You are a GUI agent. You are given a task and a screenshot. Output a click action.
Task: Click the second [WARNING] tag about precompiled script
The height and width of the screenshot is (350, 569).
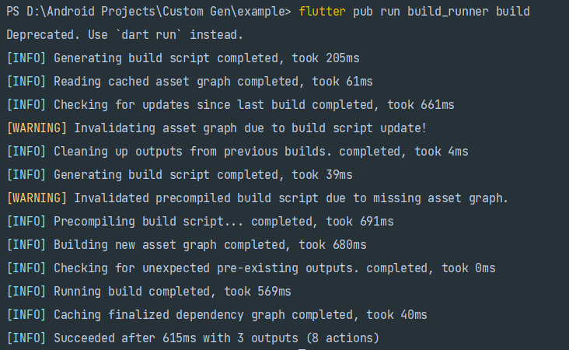point(37,198)
